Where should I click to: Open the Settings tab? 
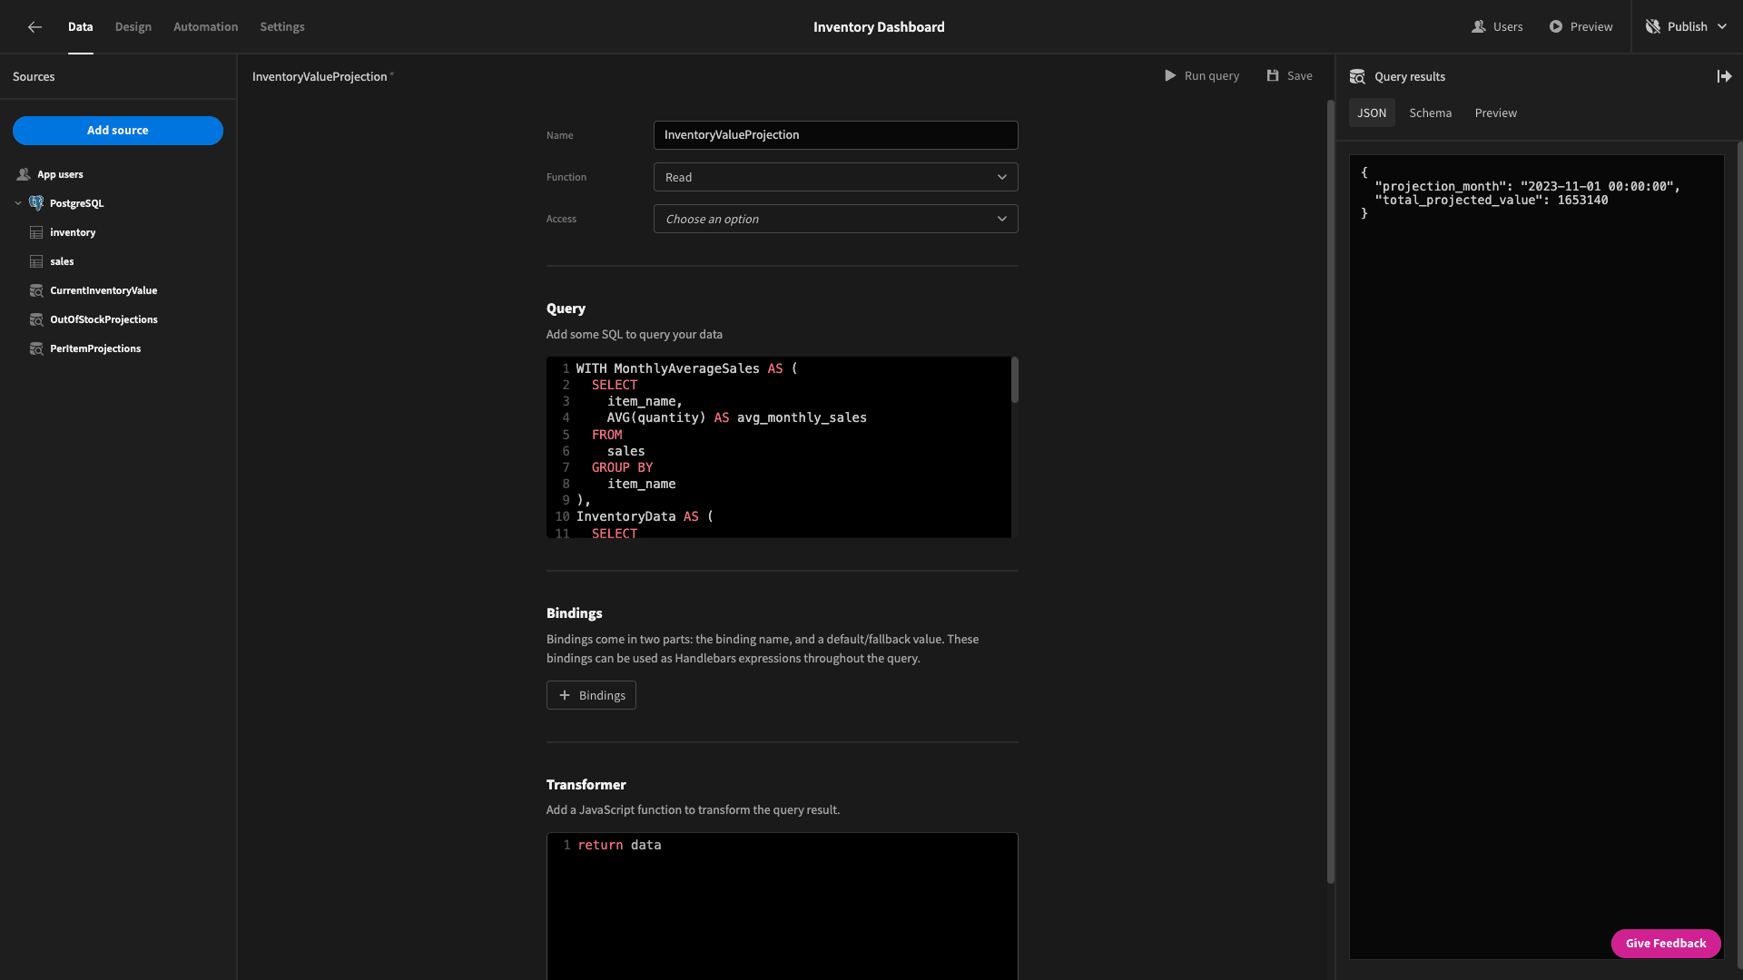[x=282, y=27]
